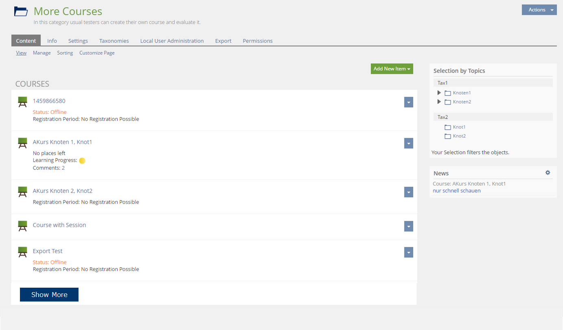Open the 'nur schnell schauen' news link
This screenshot has height=330, width=563.
coord(456,190)
